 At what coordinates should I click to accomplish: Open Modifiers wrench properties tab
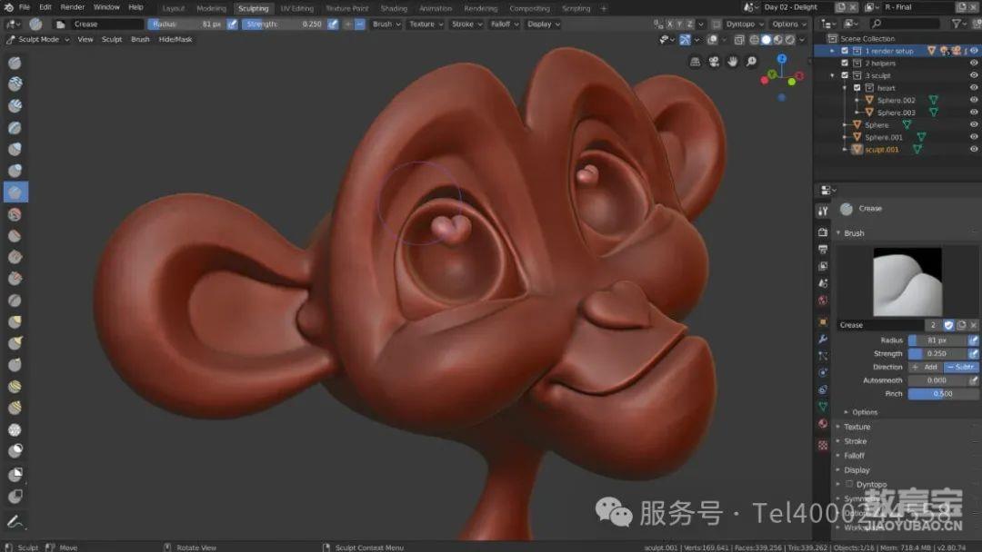(823, 339)
